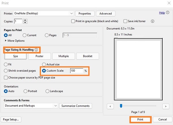This screenshot has width=173, height=125.
Task: Click info icon beside Page Sizing & Handling
Action: [x=36, y=50]
